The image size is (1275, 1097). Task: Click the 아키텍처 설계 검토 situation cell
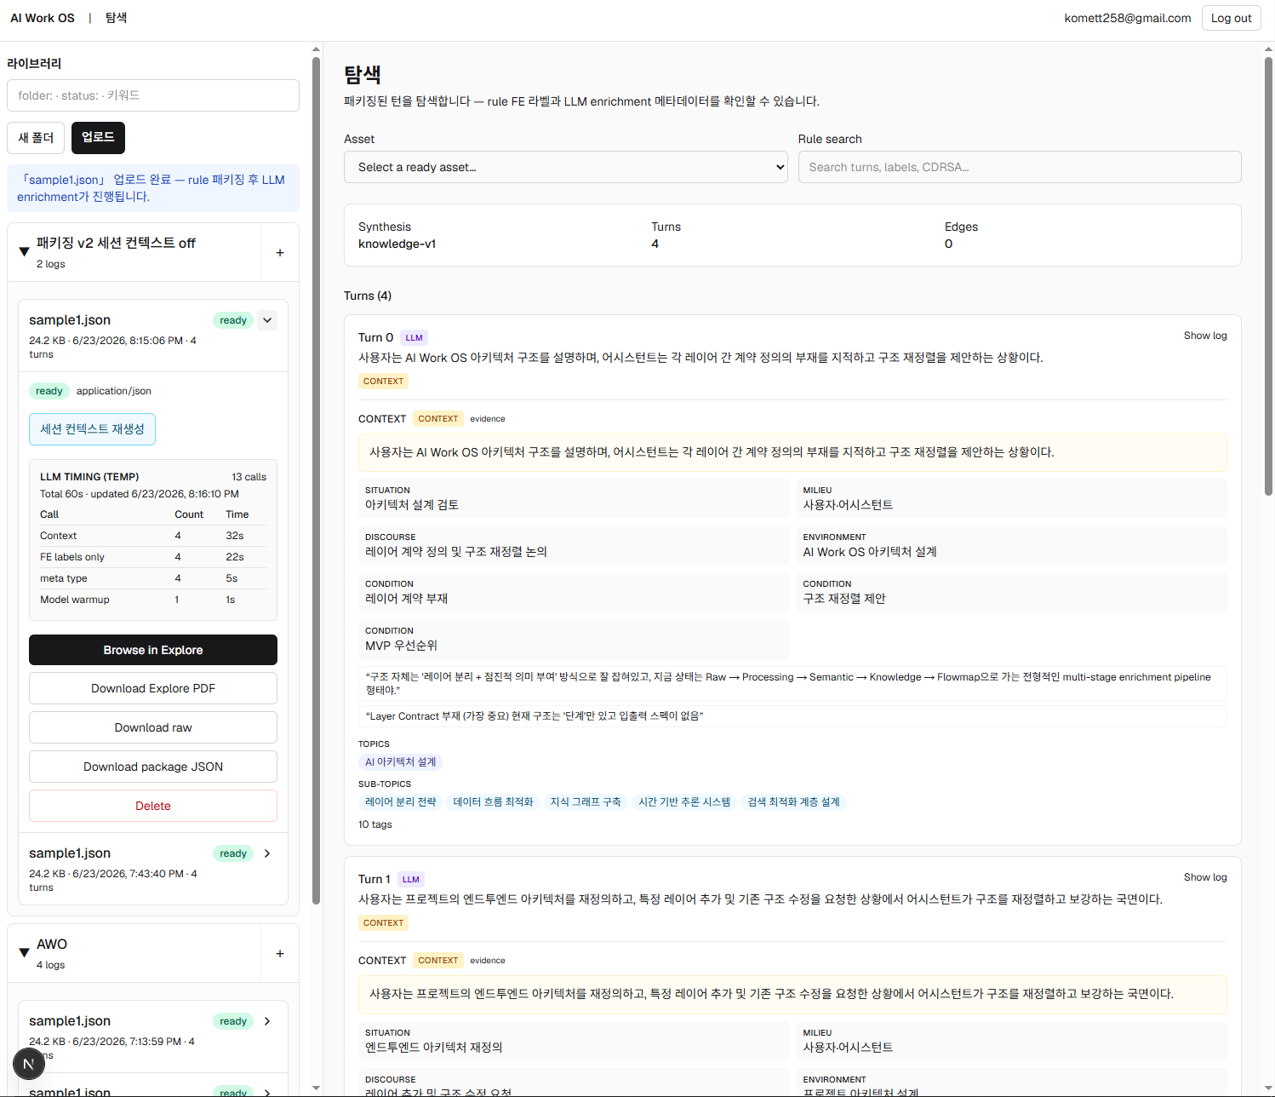[x=574, y=498]
